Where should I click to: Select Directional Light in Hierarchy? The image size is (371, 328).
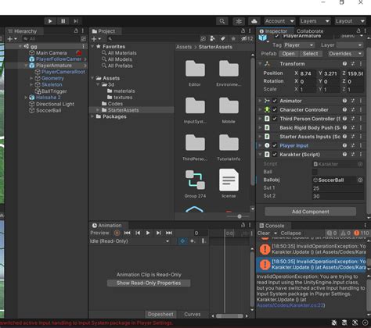tap(55, 104)
